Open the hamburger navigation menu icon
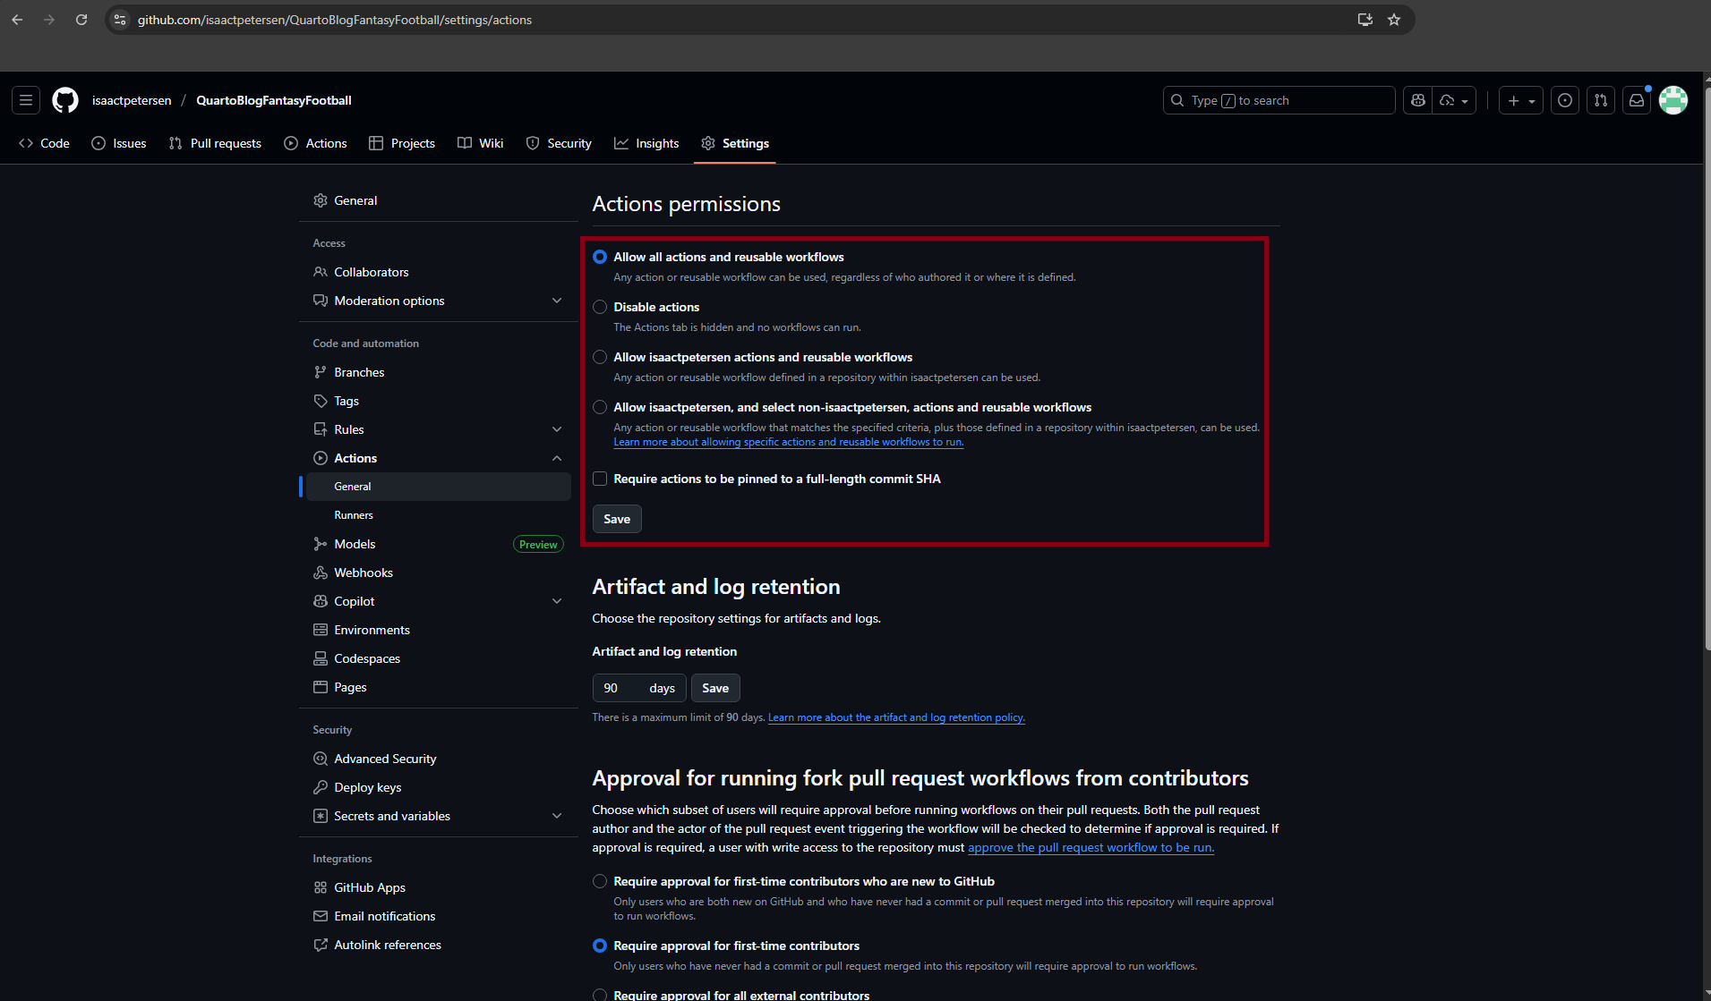 coord(26,100)
